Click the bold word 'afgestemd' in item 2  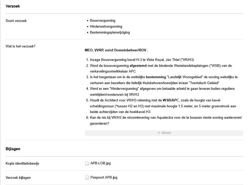(x=138, y=66)
